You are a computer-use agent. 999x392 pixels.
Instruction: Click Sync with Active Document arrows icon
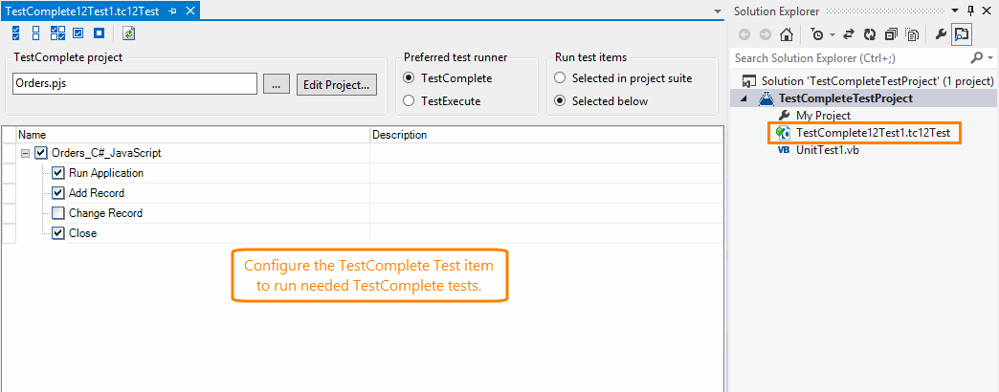(x=849, y=34)
